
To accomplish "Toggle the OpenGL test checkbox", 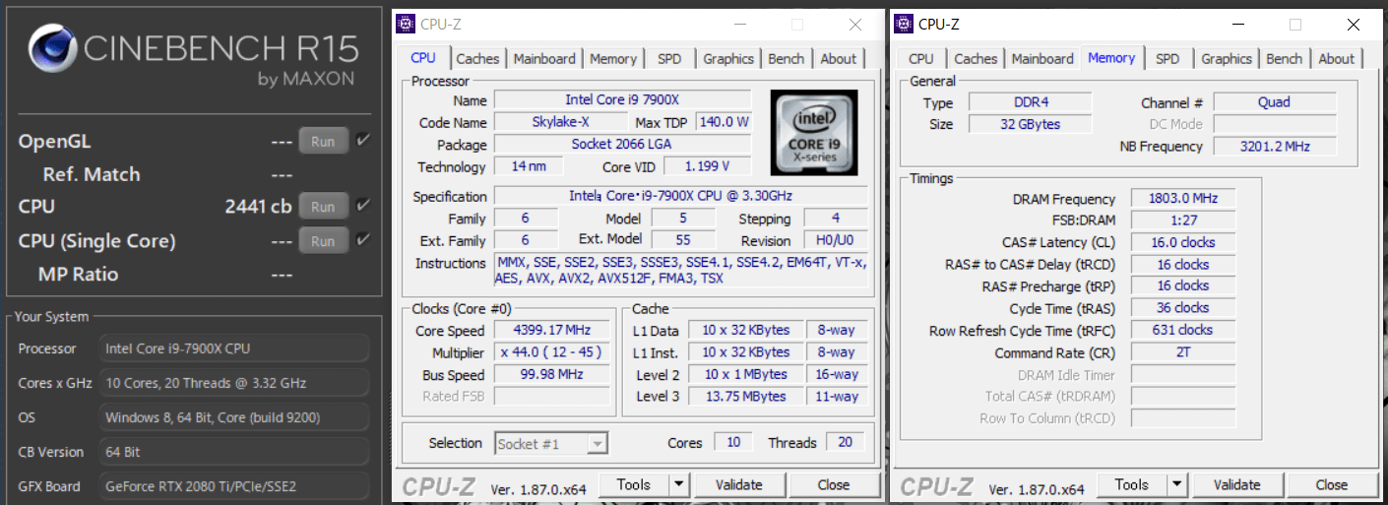I will [x=363, y=141].
